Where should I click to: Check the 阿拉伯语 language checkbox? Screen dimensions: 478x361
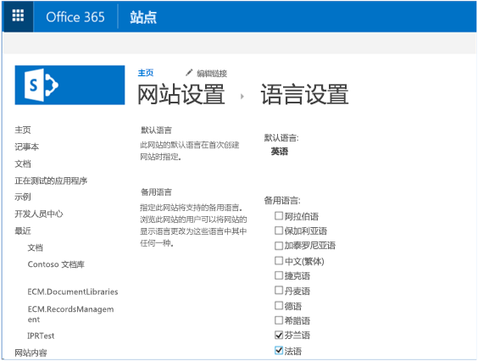coord(279,216)
